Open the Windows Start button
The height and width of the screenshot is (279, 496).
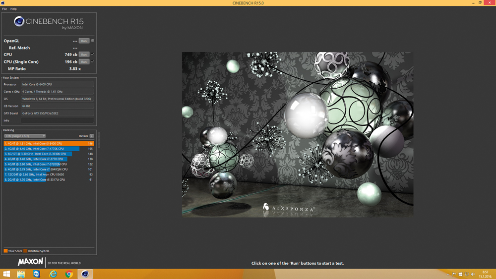point(6,274)
